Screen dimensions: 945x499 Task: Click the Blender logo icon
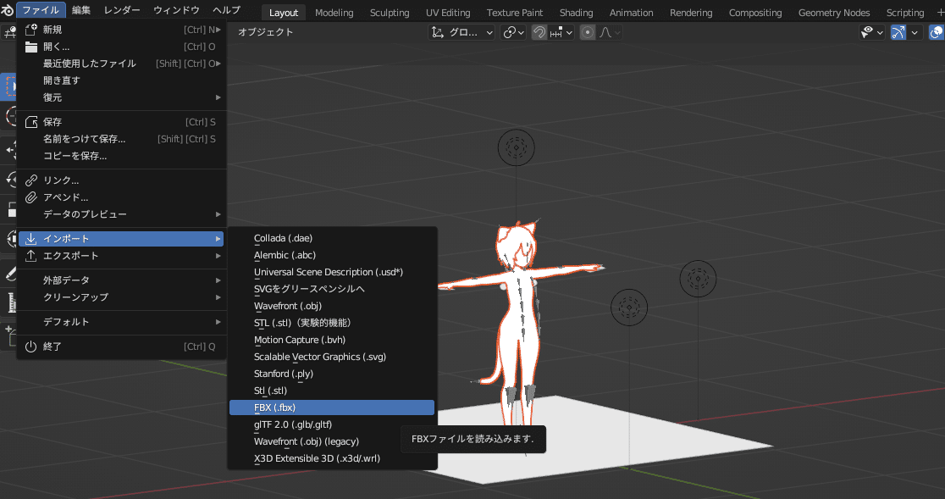click(x=7, y=9)
